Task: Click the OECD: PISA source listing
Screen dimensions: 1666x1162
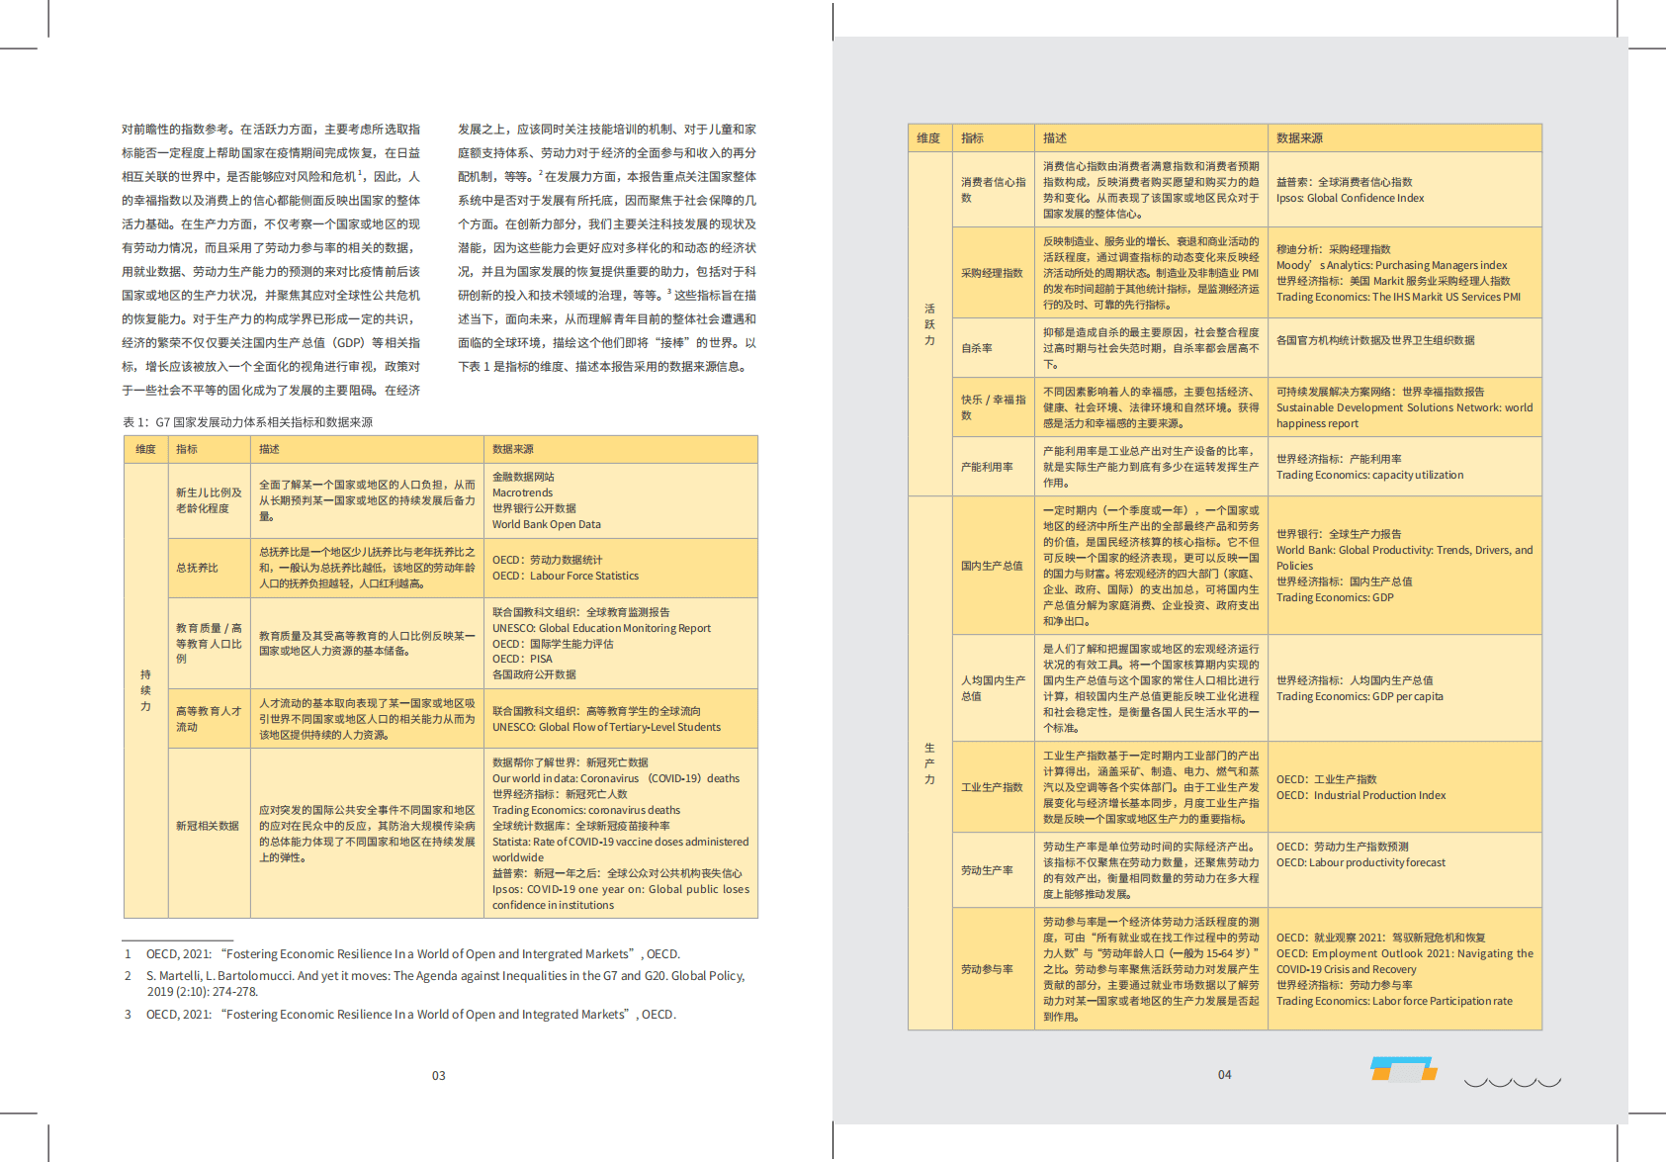Action: pyautogui.click(x=521, y=658)
